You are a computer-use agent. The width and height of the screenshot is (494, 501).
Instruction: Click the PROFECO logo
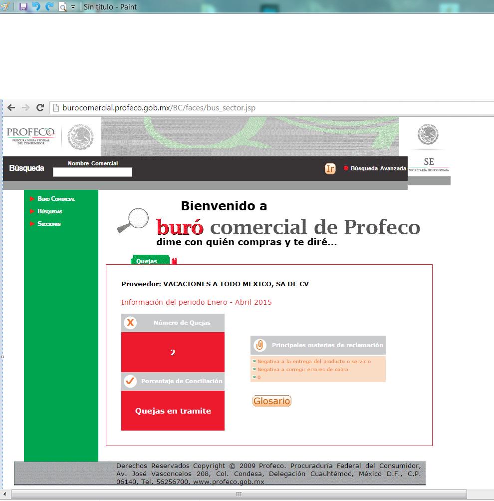(x=30, y=136)
